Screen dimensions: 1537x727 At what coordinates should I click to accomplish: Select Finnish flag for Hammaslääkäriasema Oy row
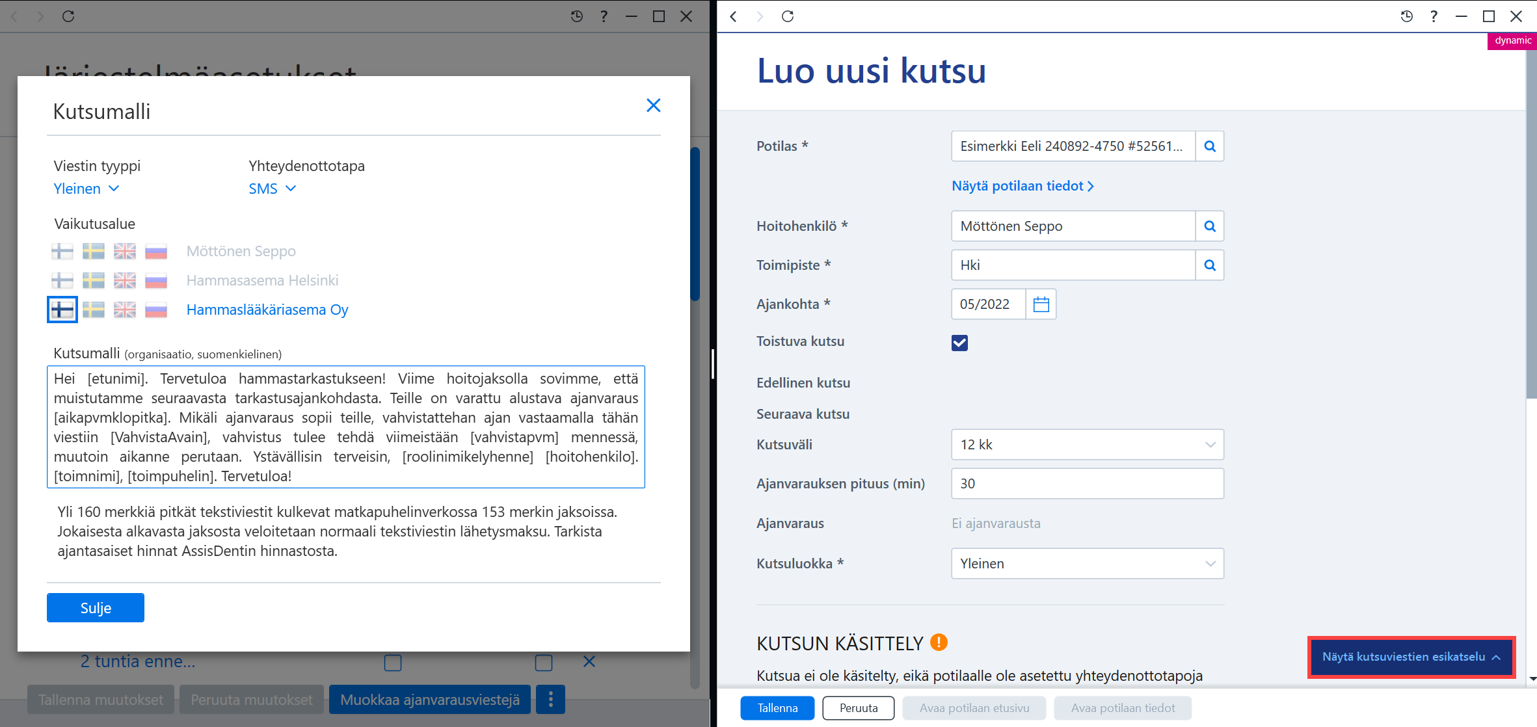tap(62, 310)
